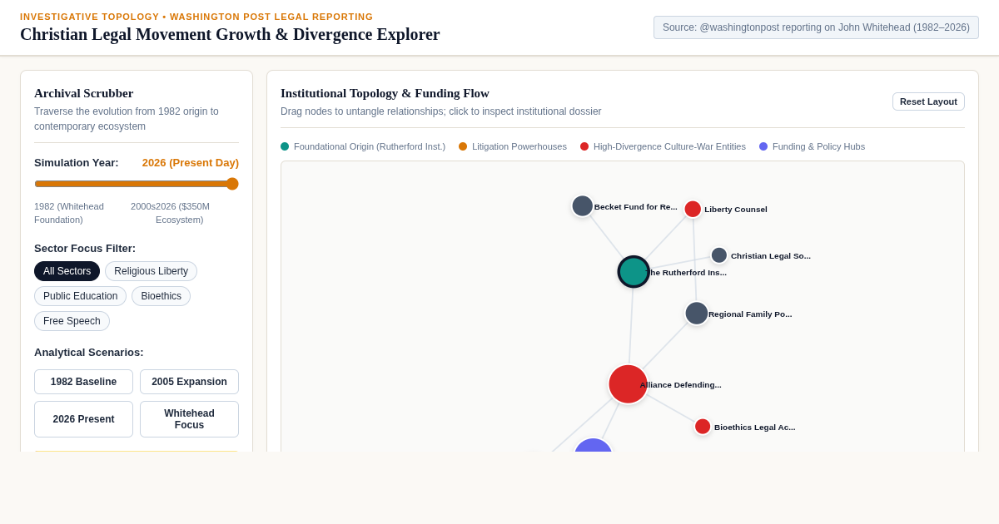Apply the 2026 Present scenario
Screen dimensions: 999x524
(83, 419)
